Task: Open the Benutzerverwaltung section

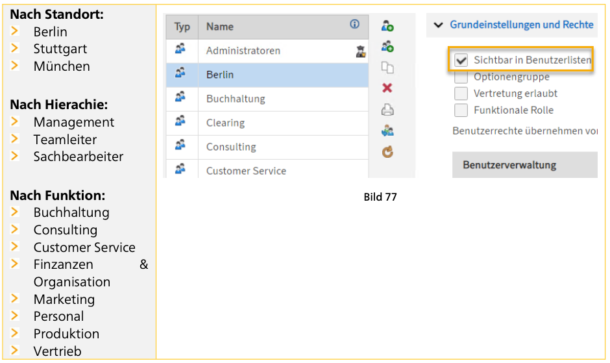Action: pyautogui.click(x=524, y=165)
